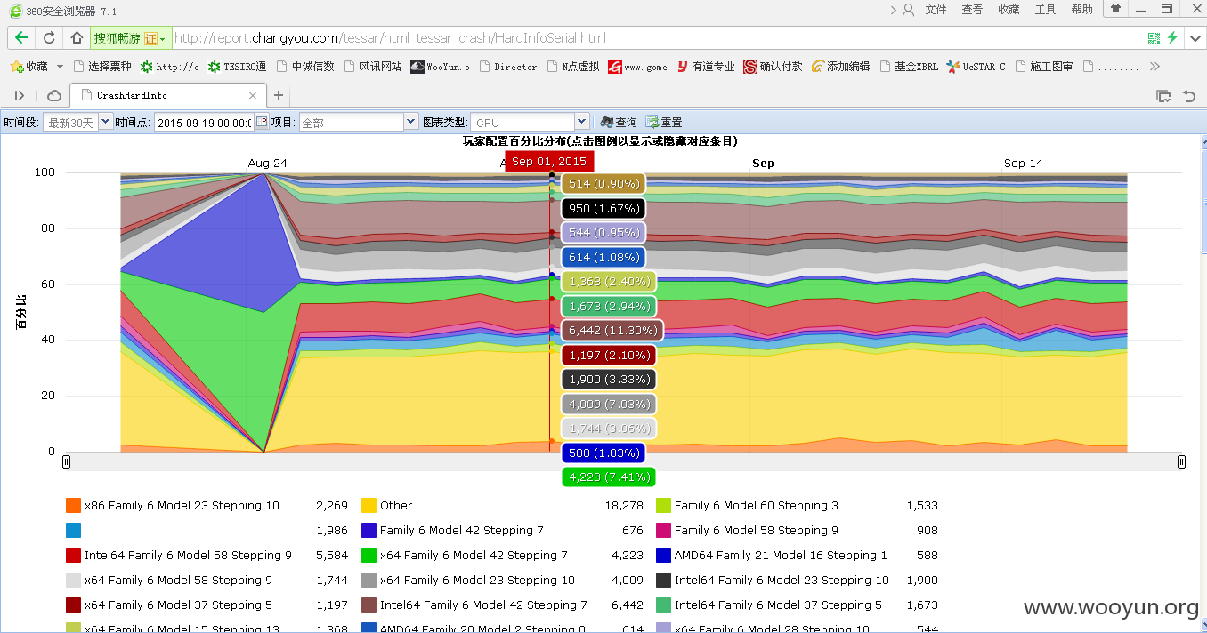The width and height of the screenshot is (1207, 633).
Task: Toggle the sidebar panel icon left of tabs
Action: (x=20, y=95)
